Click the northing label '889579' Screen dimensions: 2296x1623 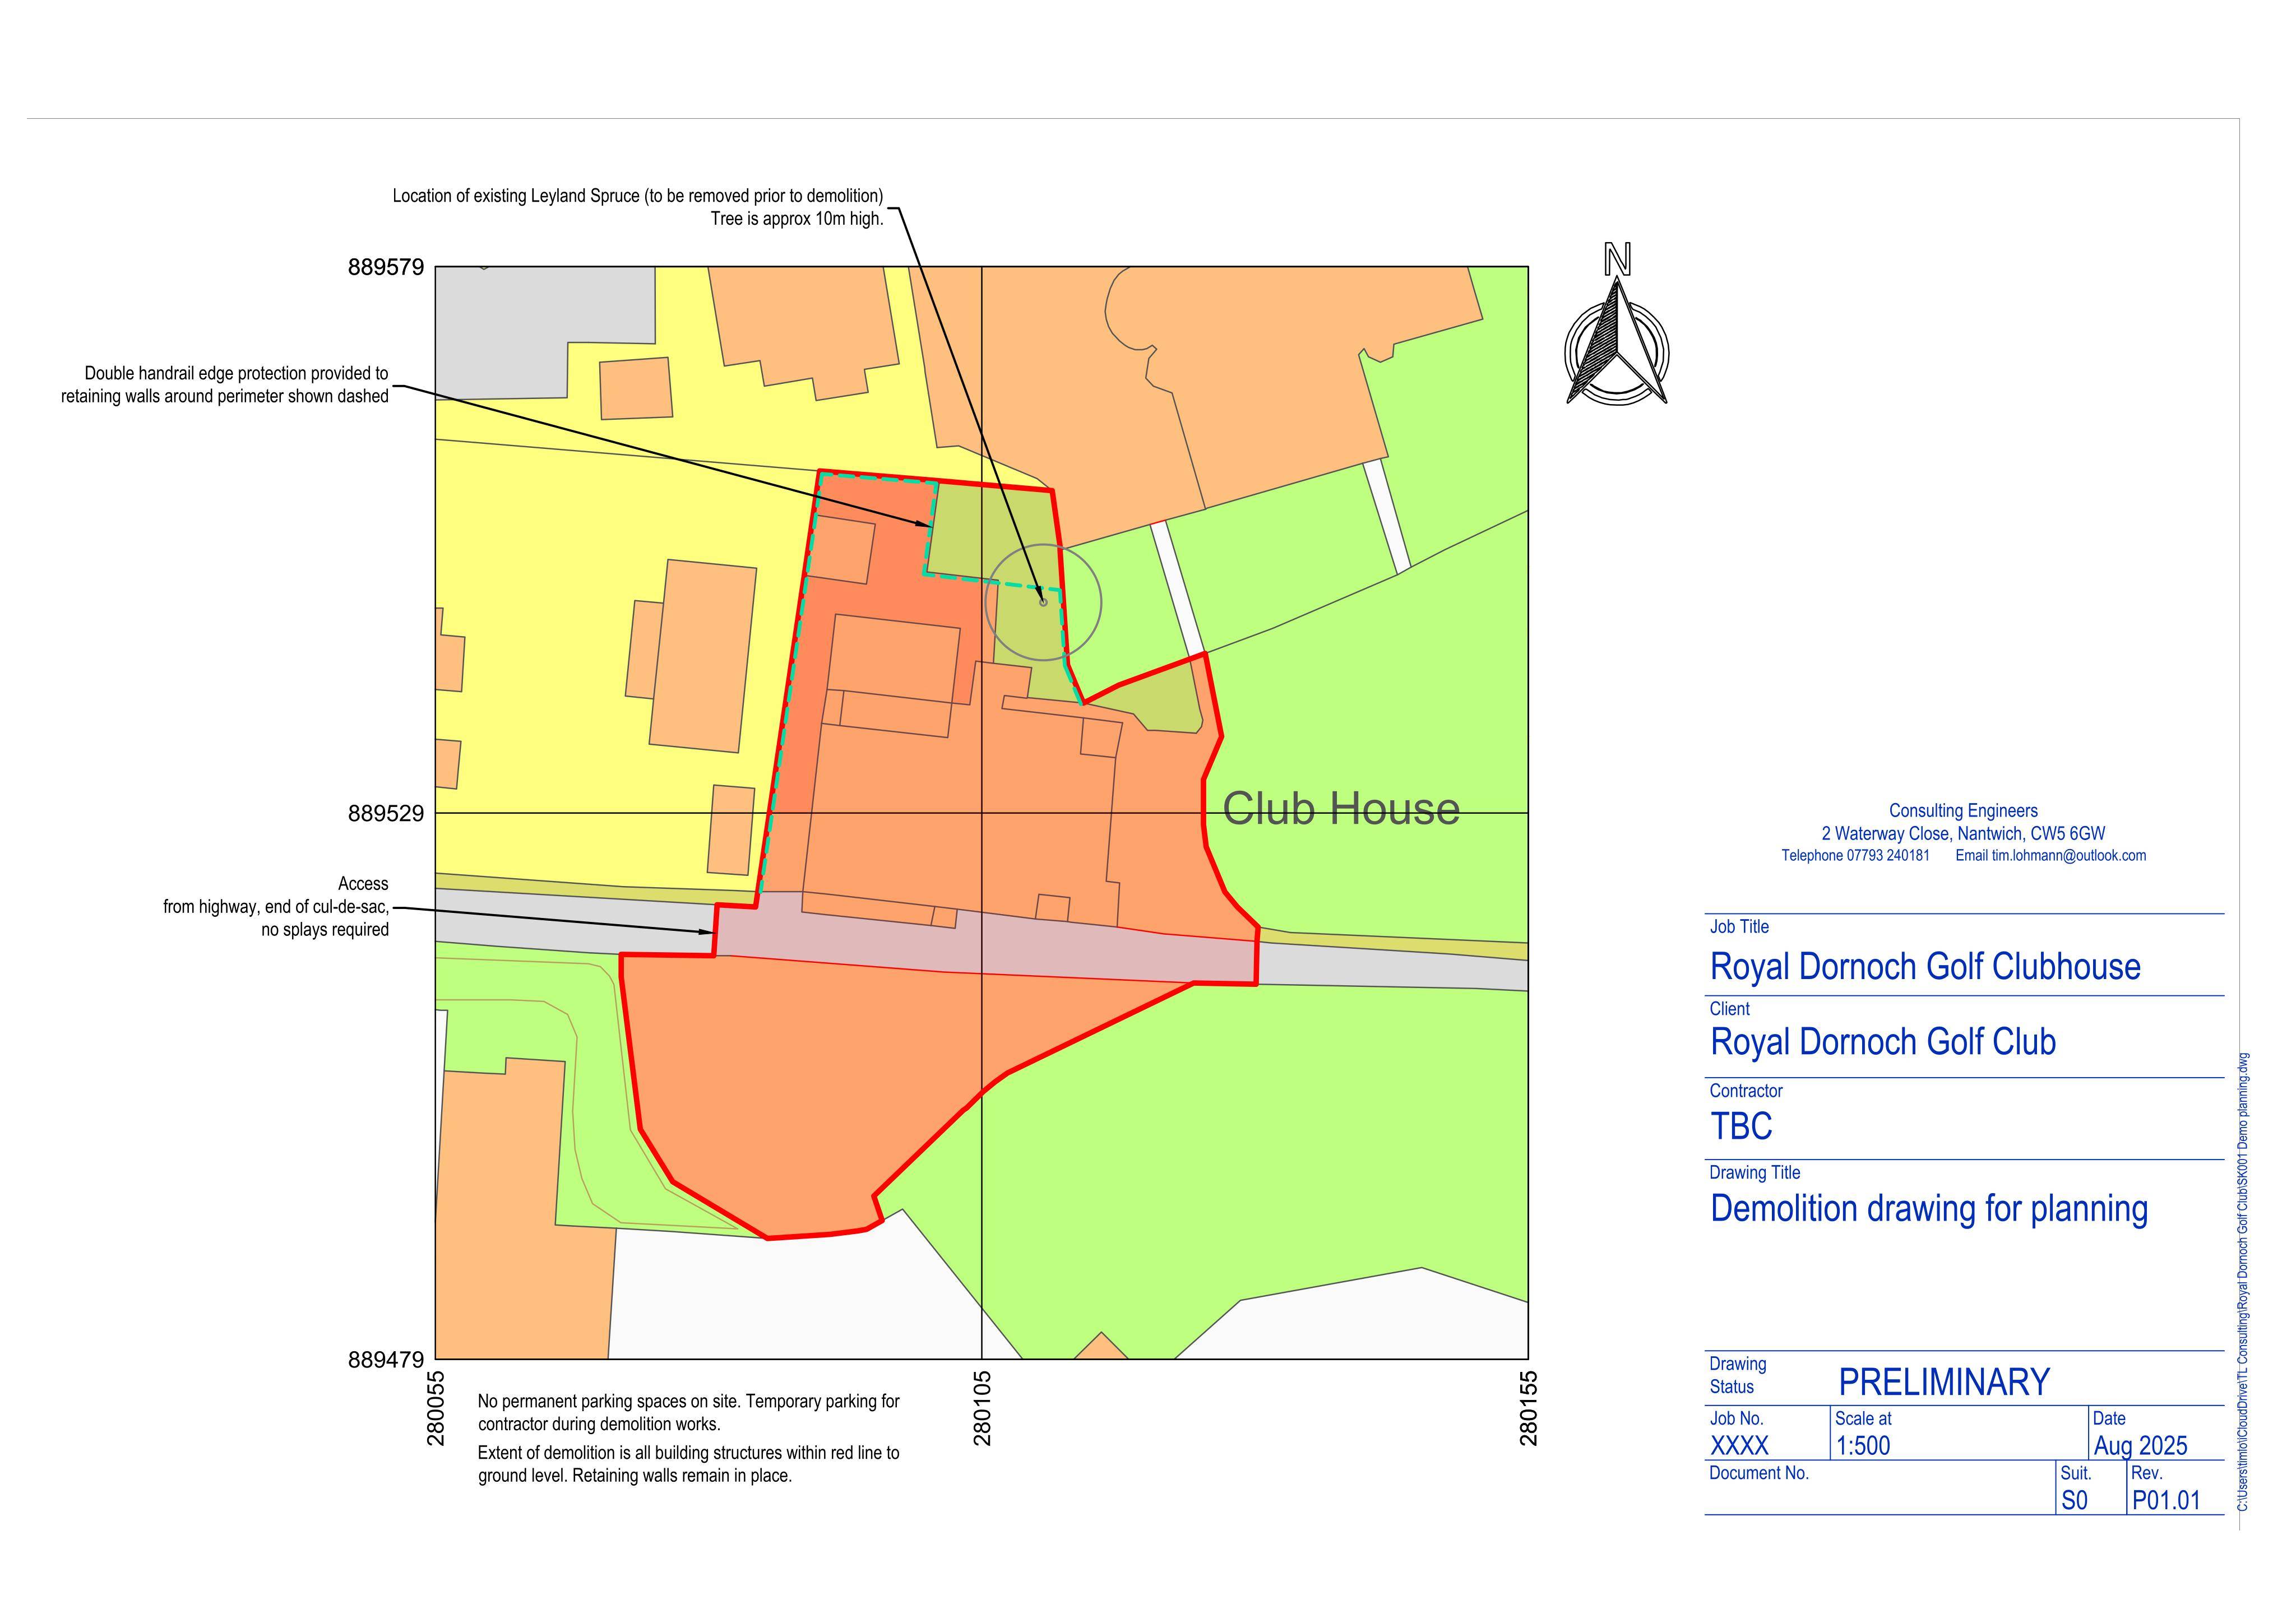(x=386, y=267)
